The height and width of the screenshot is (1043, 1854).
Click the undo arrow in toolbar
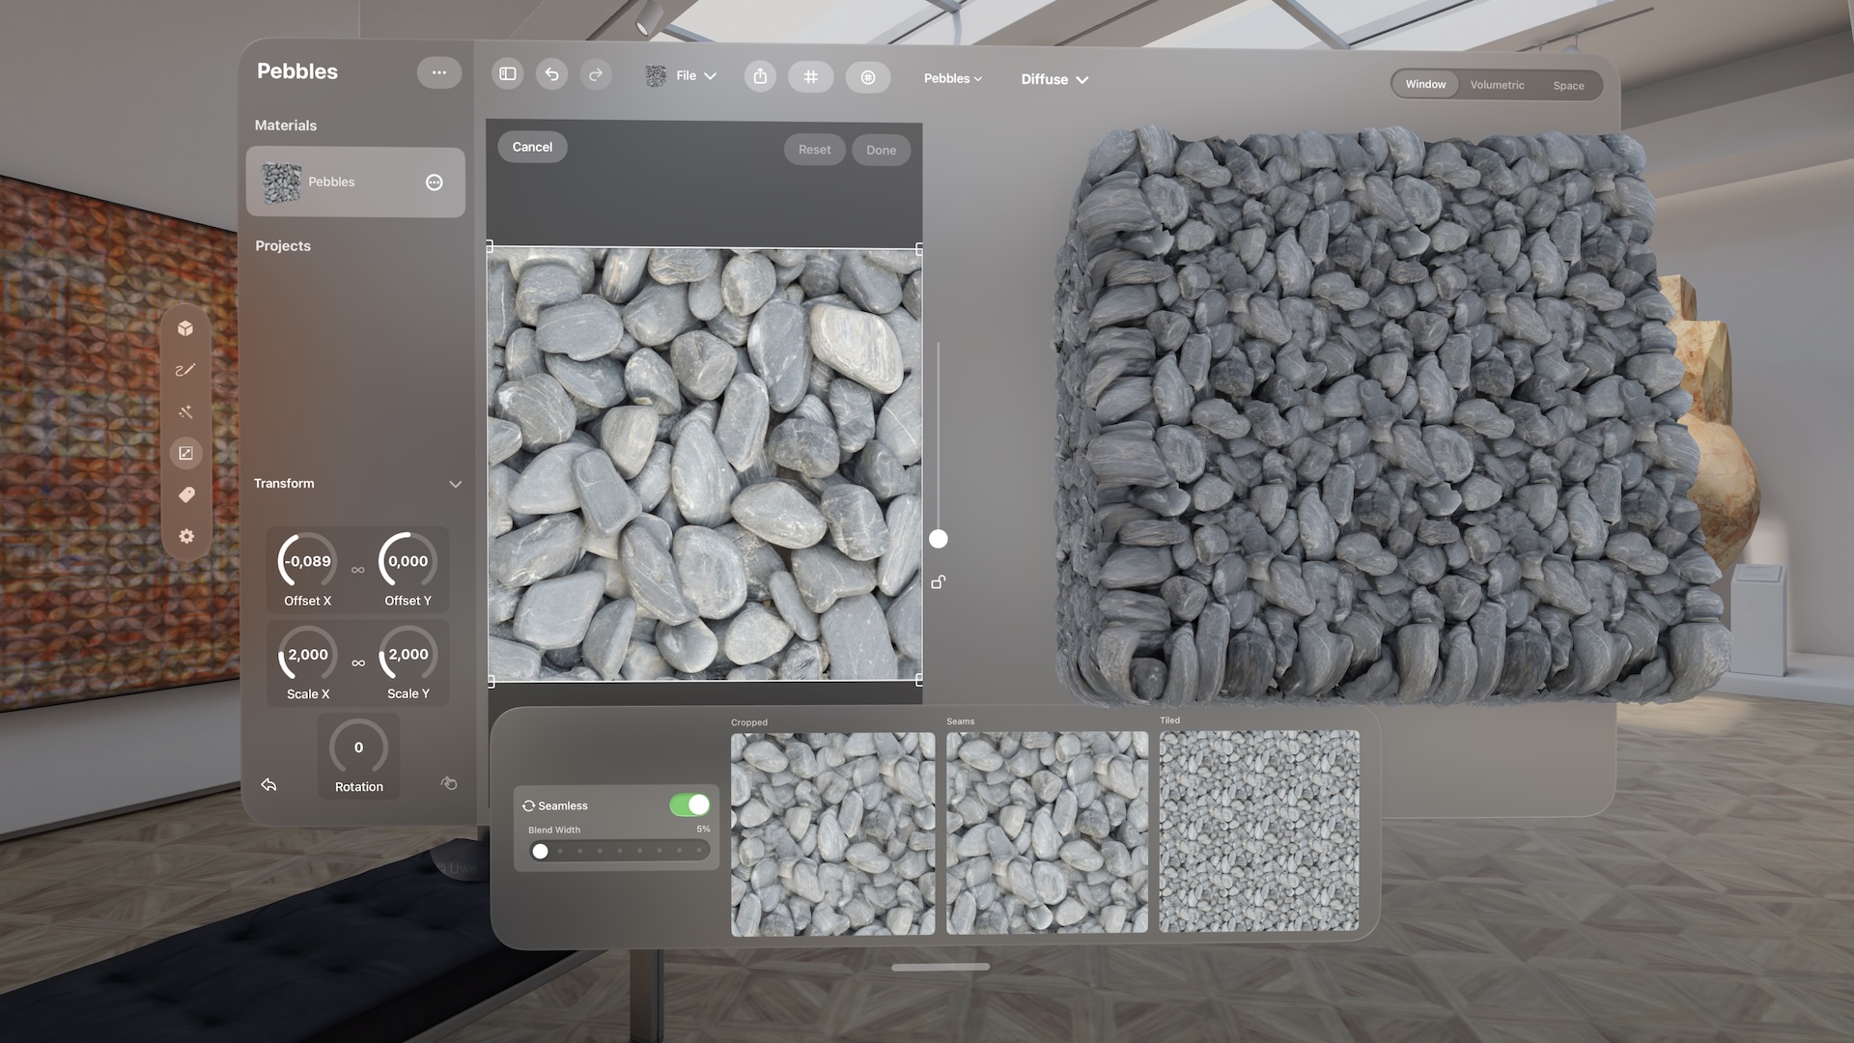pyautogui.click(x=551, y=74)
